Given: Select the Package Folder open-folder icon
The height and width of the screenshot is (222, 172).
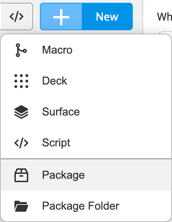Looking at the screenshot, I should pos(21,206).
